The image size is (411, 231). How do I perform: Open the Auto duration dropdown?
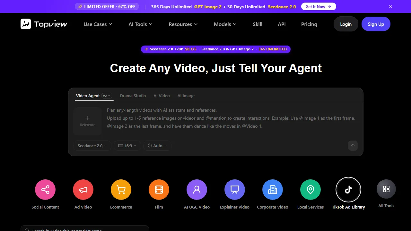pos(157,146)
